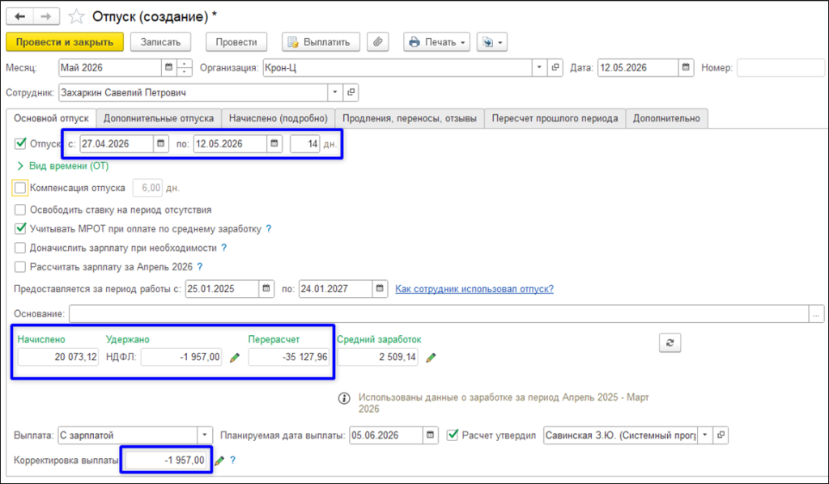The image size is (829, 484).
Task: Toggle the Расчет утвердил checkbox
Action: point(452,435)
